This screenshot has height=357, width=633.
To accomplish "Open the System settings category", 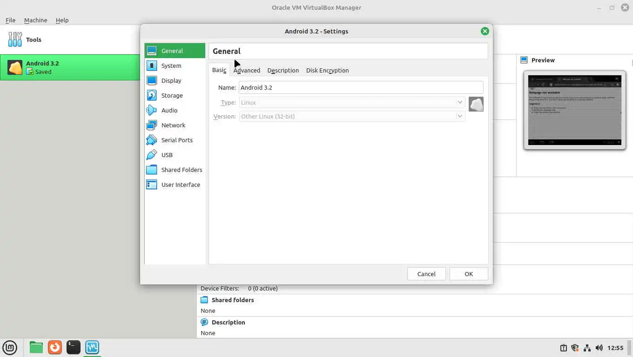I will 175,66.
